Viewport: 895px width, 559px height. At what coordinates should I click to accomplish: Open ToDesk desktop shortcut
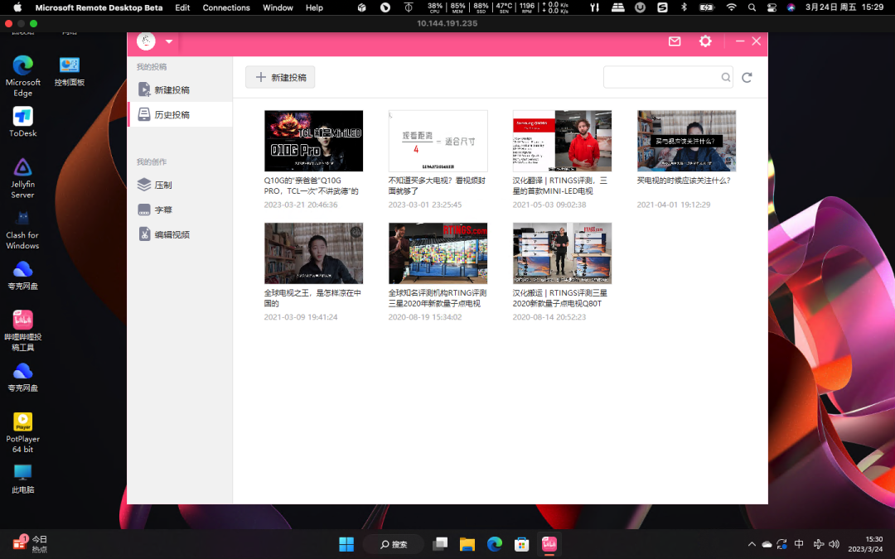(23, 122)
